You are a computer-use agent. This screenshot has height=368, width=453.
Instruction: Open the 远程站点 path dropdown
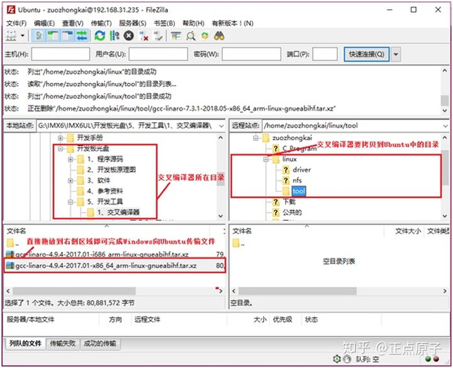tap(445, 126)
